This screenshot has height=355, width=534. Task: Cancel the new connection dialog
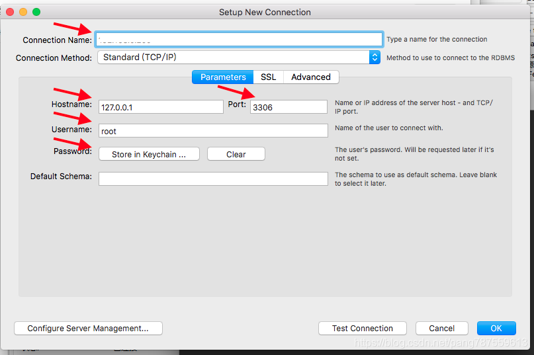(442, 329)
